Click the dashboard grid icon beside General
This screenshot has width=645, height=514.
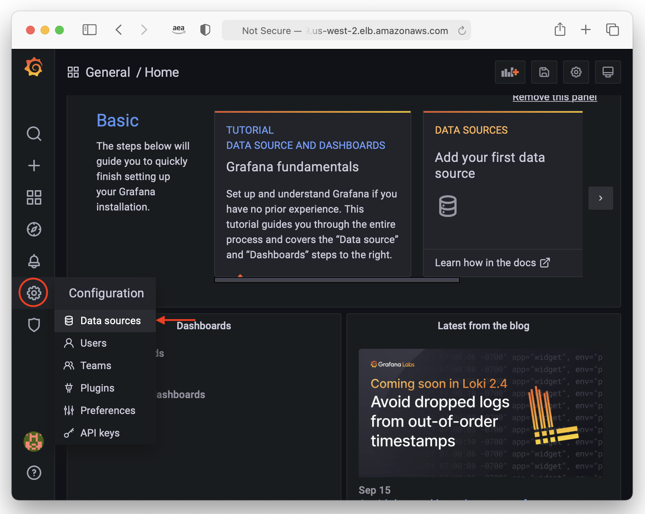click(x=73, y=72)
